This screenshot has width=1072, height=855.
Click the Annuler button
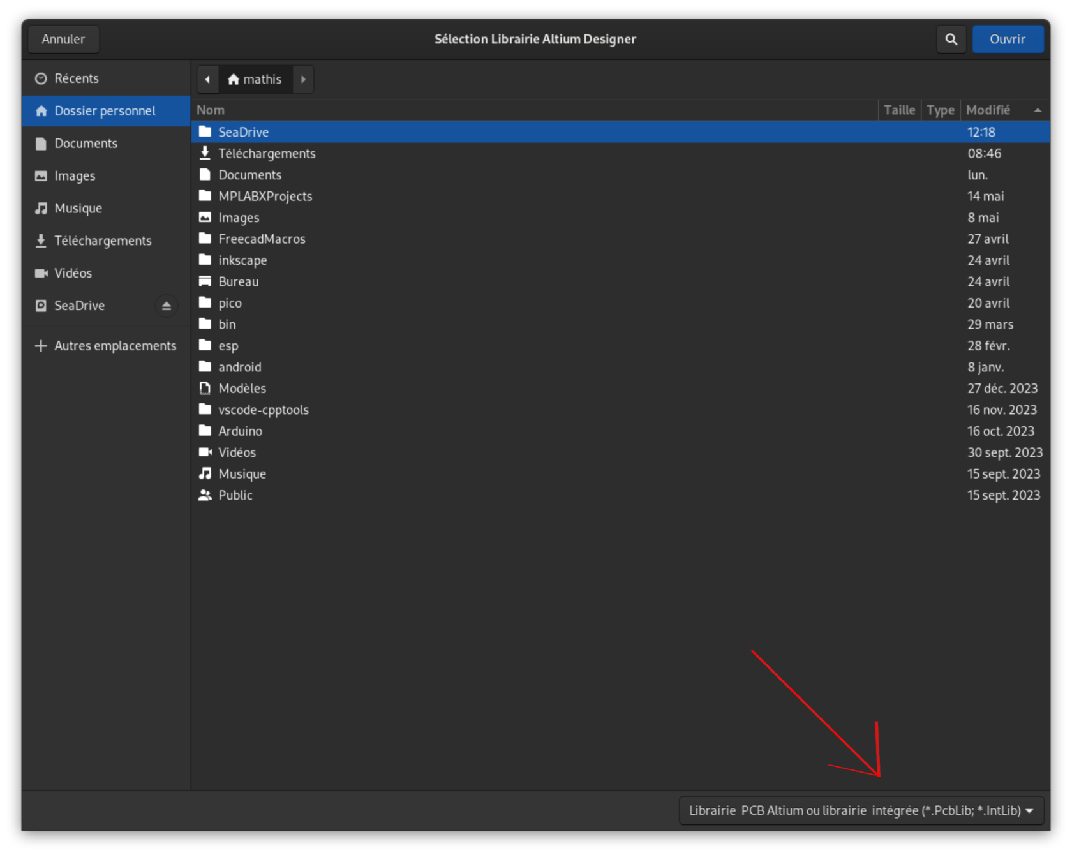(x=63, y=40)
